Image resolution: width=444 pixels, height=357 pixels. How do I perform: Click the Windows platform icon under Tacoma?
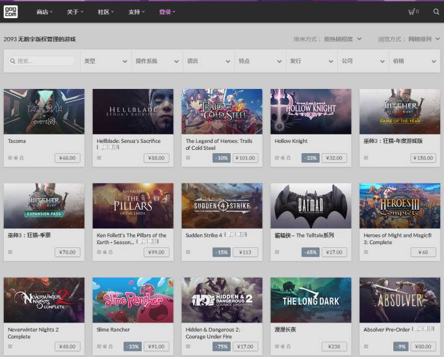coord(10,158)
